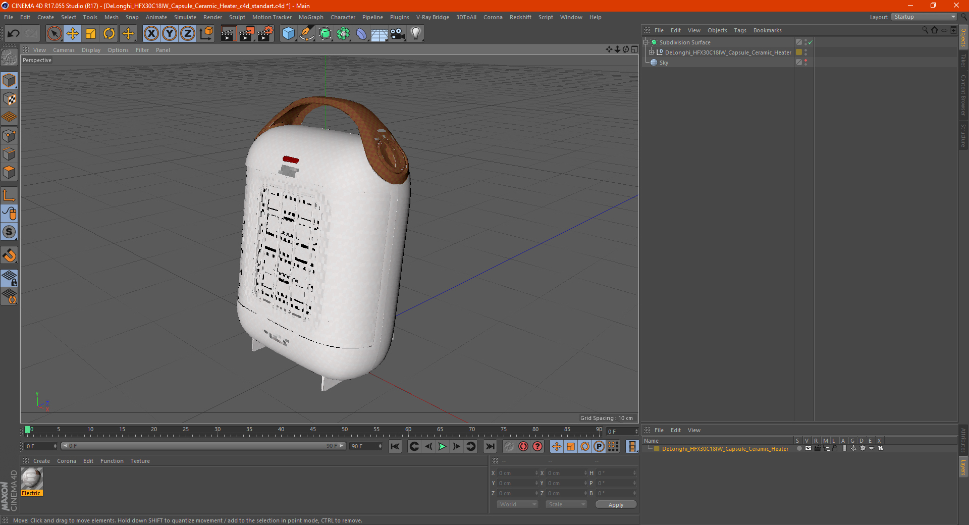Open viewport Display menu

[91, 50]
